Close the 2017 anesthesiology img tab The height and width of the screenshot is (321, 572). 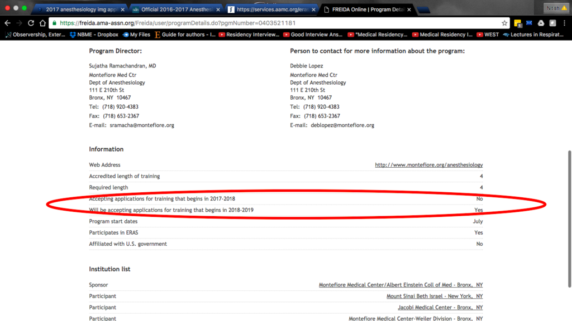[122, 9]
